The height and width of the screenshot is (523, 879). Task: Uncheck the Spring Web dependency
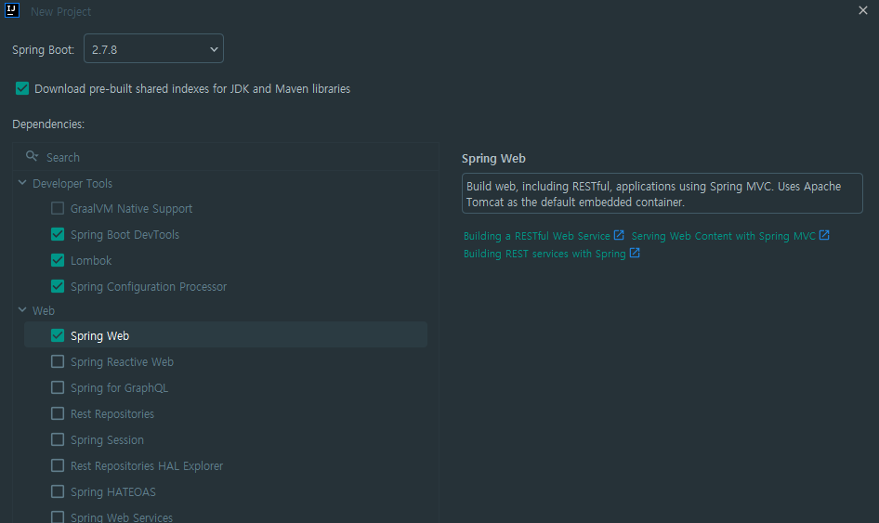click(58, 335)
